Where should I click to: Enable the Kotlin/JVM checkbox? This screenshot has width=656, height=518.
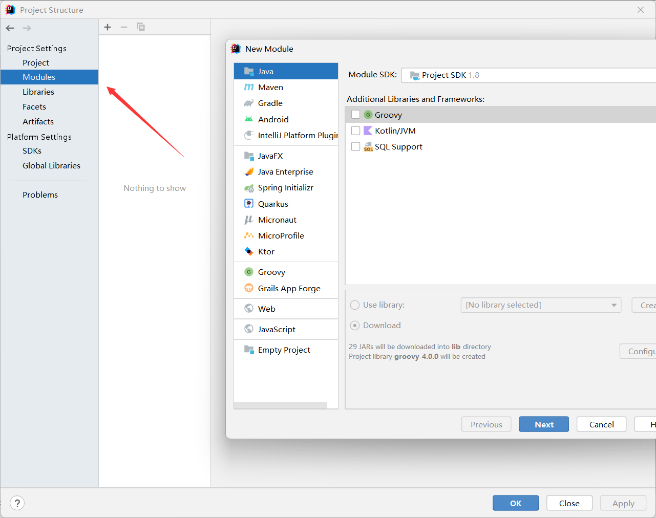pyautogui.click(x=355, y=131)
